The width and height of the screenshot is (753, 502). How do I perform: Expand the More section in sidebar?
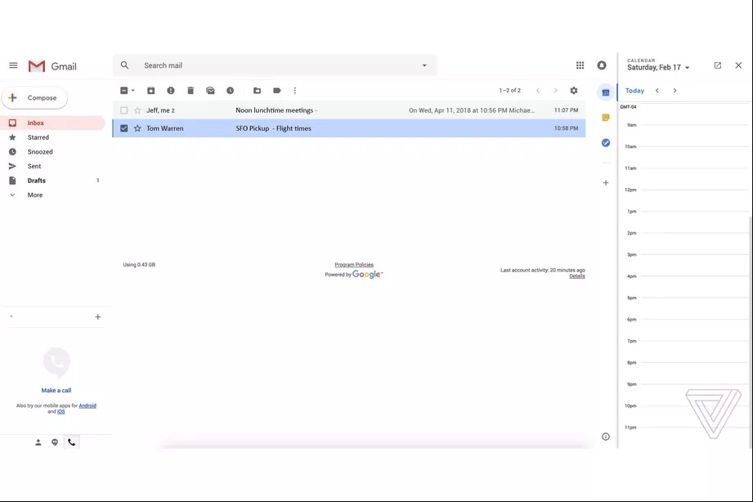(34, 195)
